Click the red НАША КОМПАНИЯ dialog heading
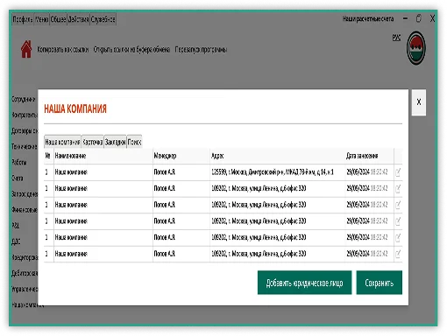This screenshot has width=447, height=336. [75, 108]
